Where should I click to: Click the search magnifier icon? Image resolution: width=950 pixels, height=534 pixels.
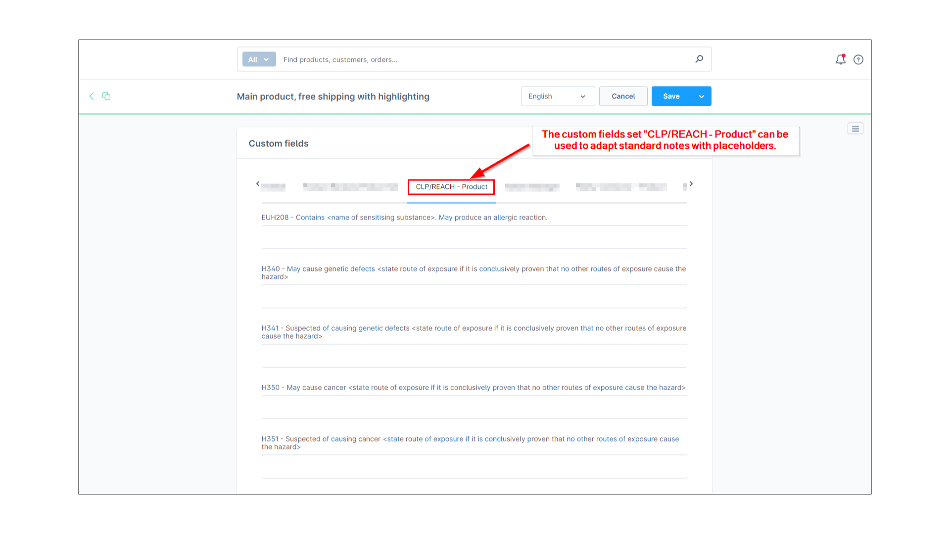699,59
